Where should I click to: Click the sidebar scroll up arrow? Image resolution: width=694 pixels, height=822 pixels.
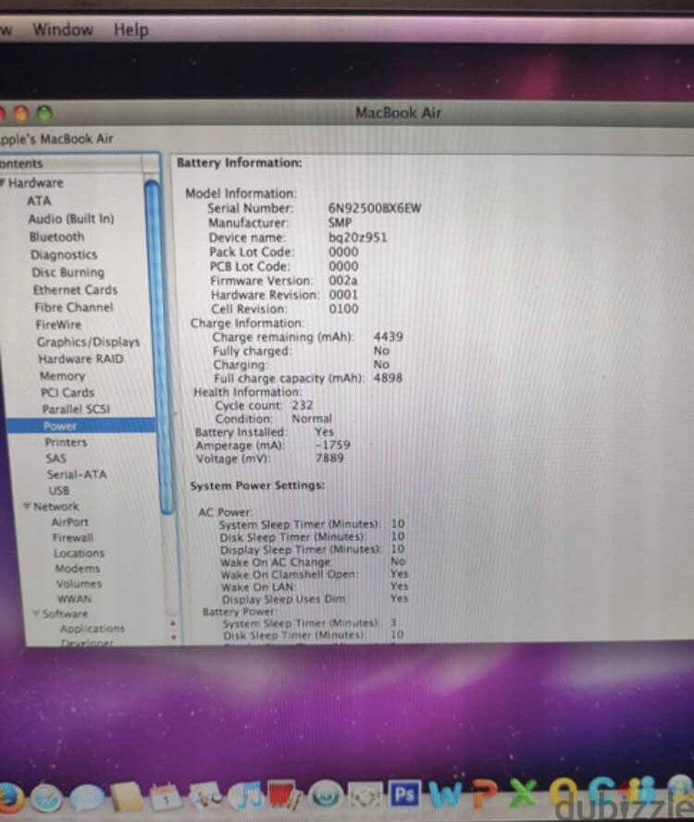coord(173,623)
